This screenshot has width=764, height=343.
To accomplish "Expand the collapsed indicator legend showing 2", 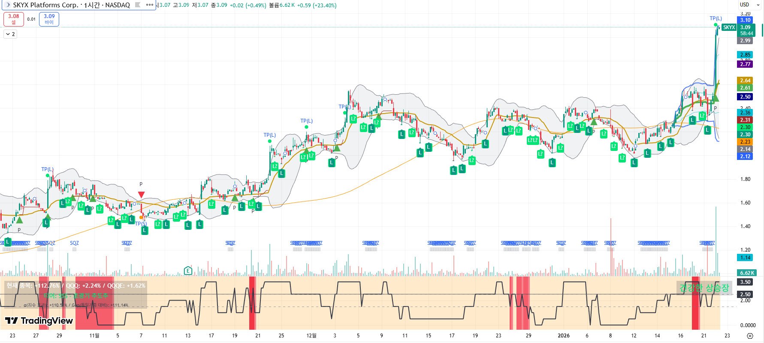I will [10, 34].
